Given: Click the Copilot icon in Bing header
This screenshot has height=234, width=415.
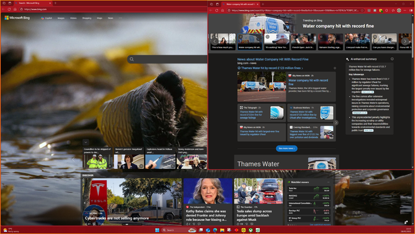Looking at the screenshot, I should coord(42,18).
